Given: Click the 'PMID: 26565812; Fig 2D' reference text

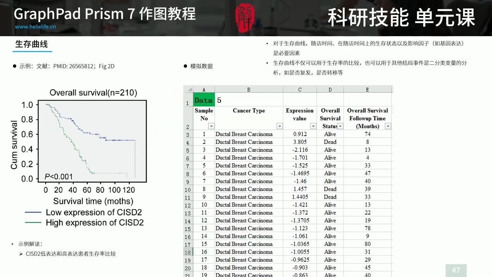Looking at the screenshot, I should [x=84, y=66].
